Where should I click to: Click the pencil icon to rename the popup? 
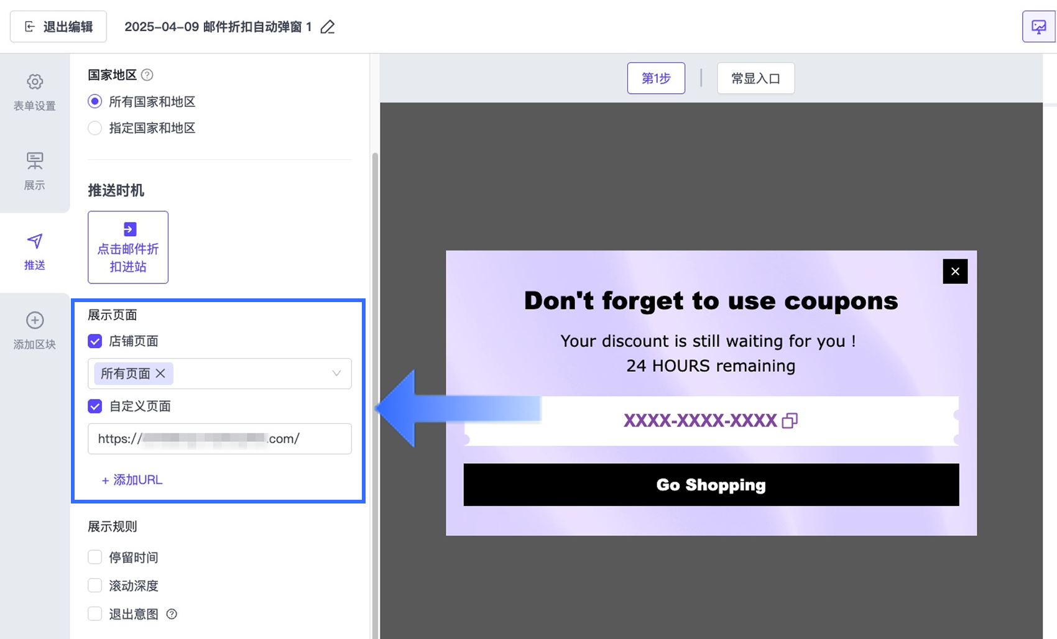328,27
